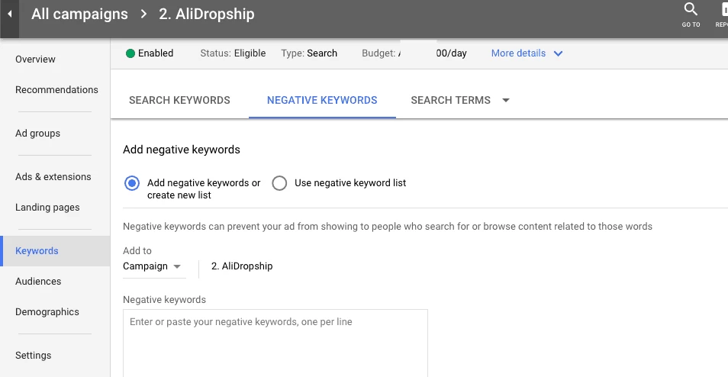Navigate to Ads & extensions
This screenshot has height=377, width=728.
point(53,177)
